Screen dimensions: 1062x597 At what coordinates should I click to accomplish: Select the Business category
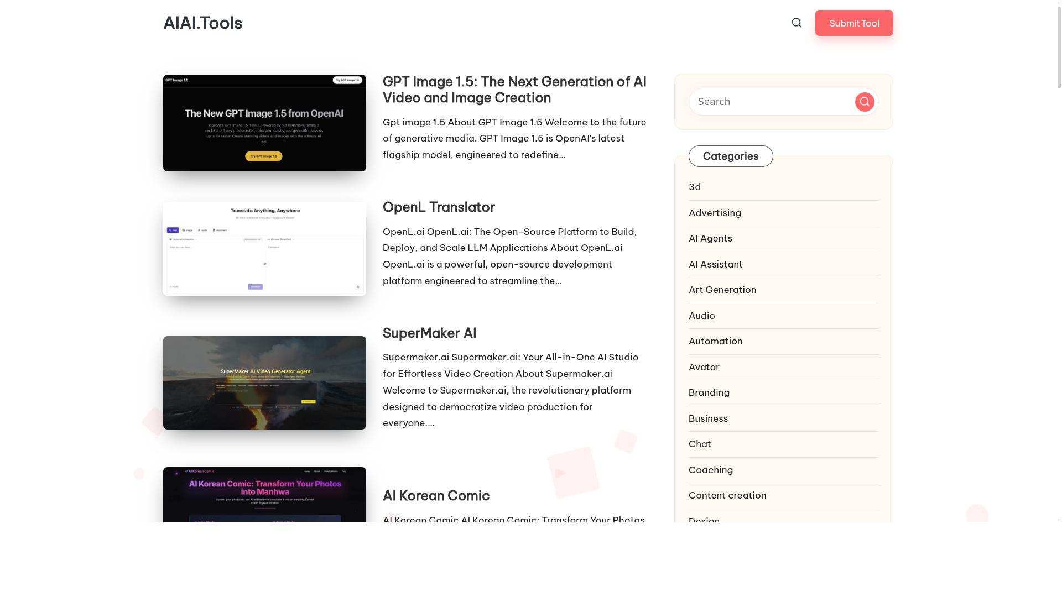(x=708, y=418)
